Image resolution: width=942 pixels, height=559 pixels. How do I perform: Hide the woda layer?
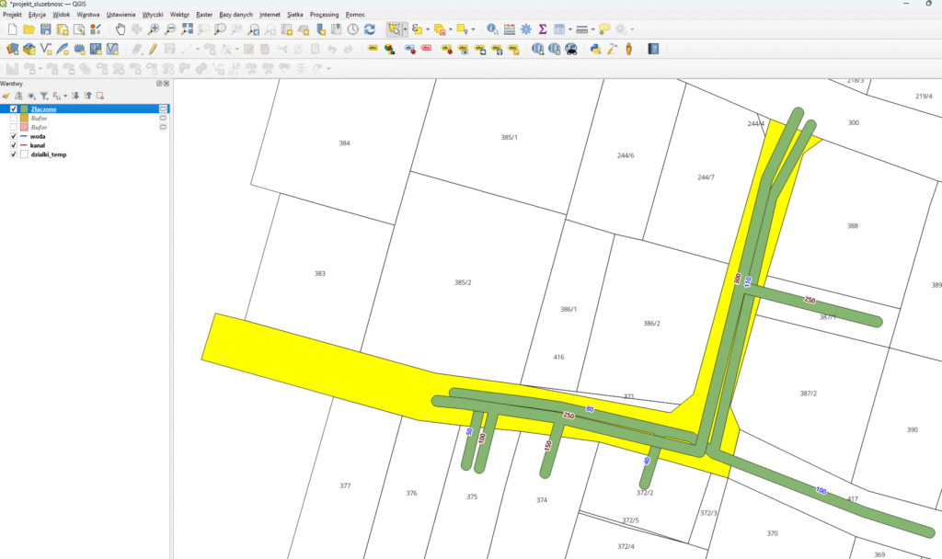click(13, 136)
